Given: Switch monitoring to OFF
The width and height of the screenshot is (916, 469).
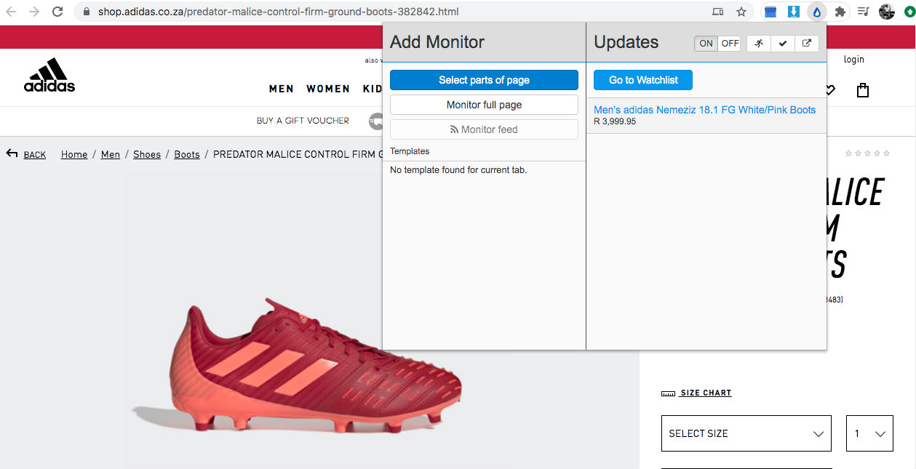Looking at the screenshot, I should point(730,44).
